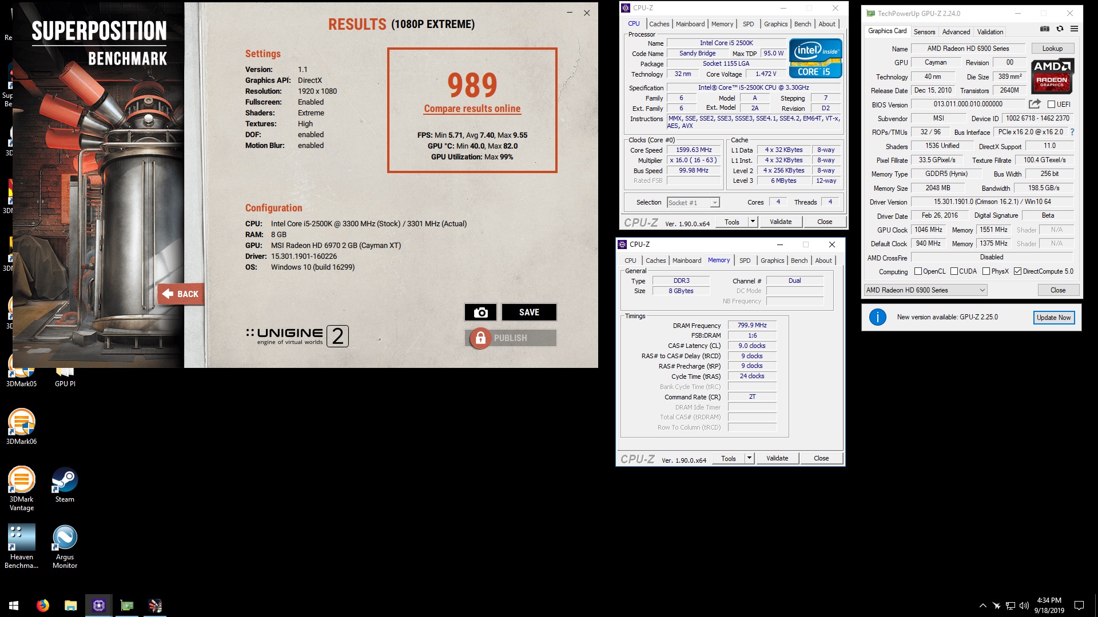The image size is (1098, 617).
Task: Open the SPD tab in lower CPU-Z window
Action: [x=745, y=261]
